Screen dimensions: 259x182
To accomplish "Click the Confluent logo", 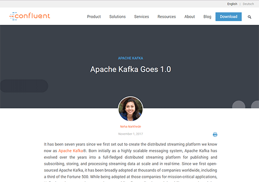I will click(30, 16).
